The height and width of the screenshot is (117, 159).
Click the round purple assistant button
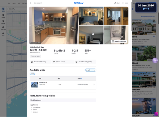tap(155, 60)
